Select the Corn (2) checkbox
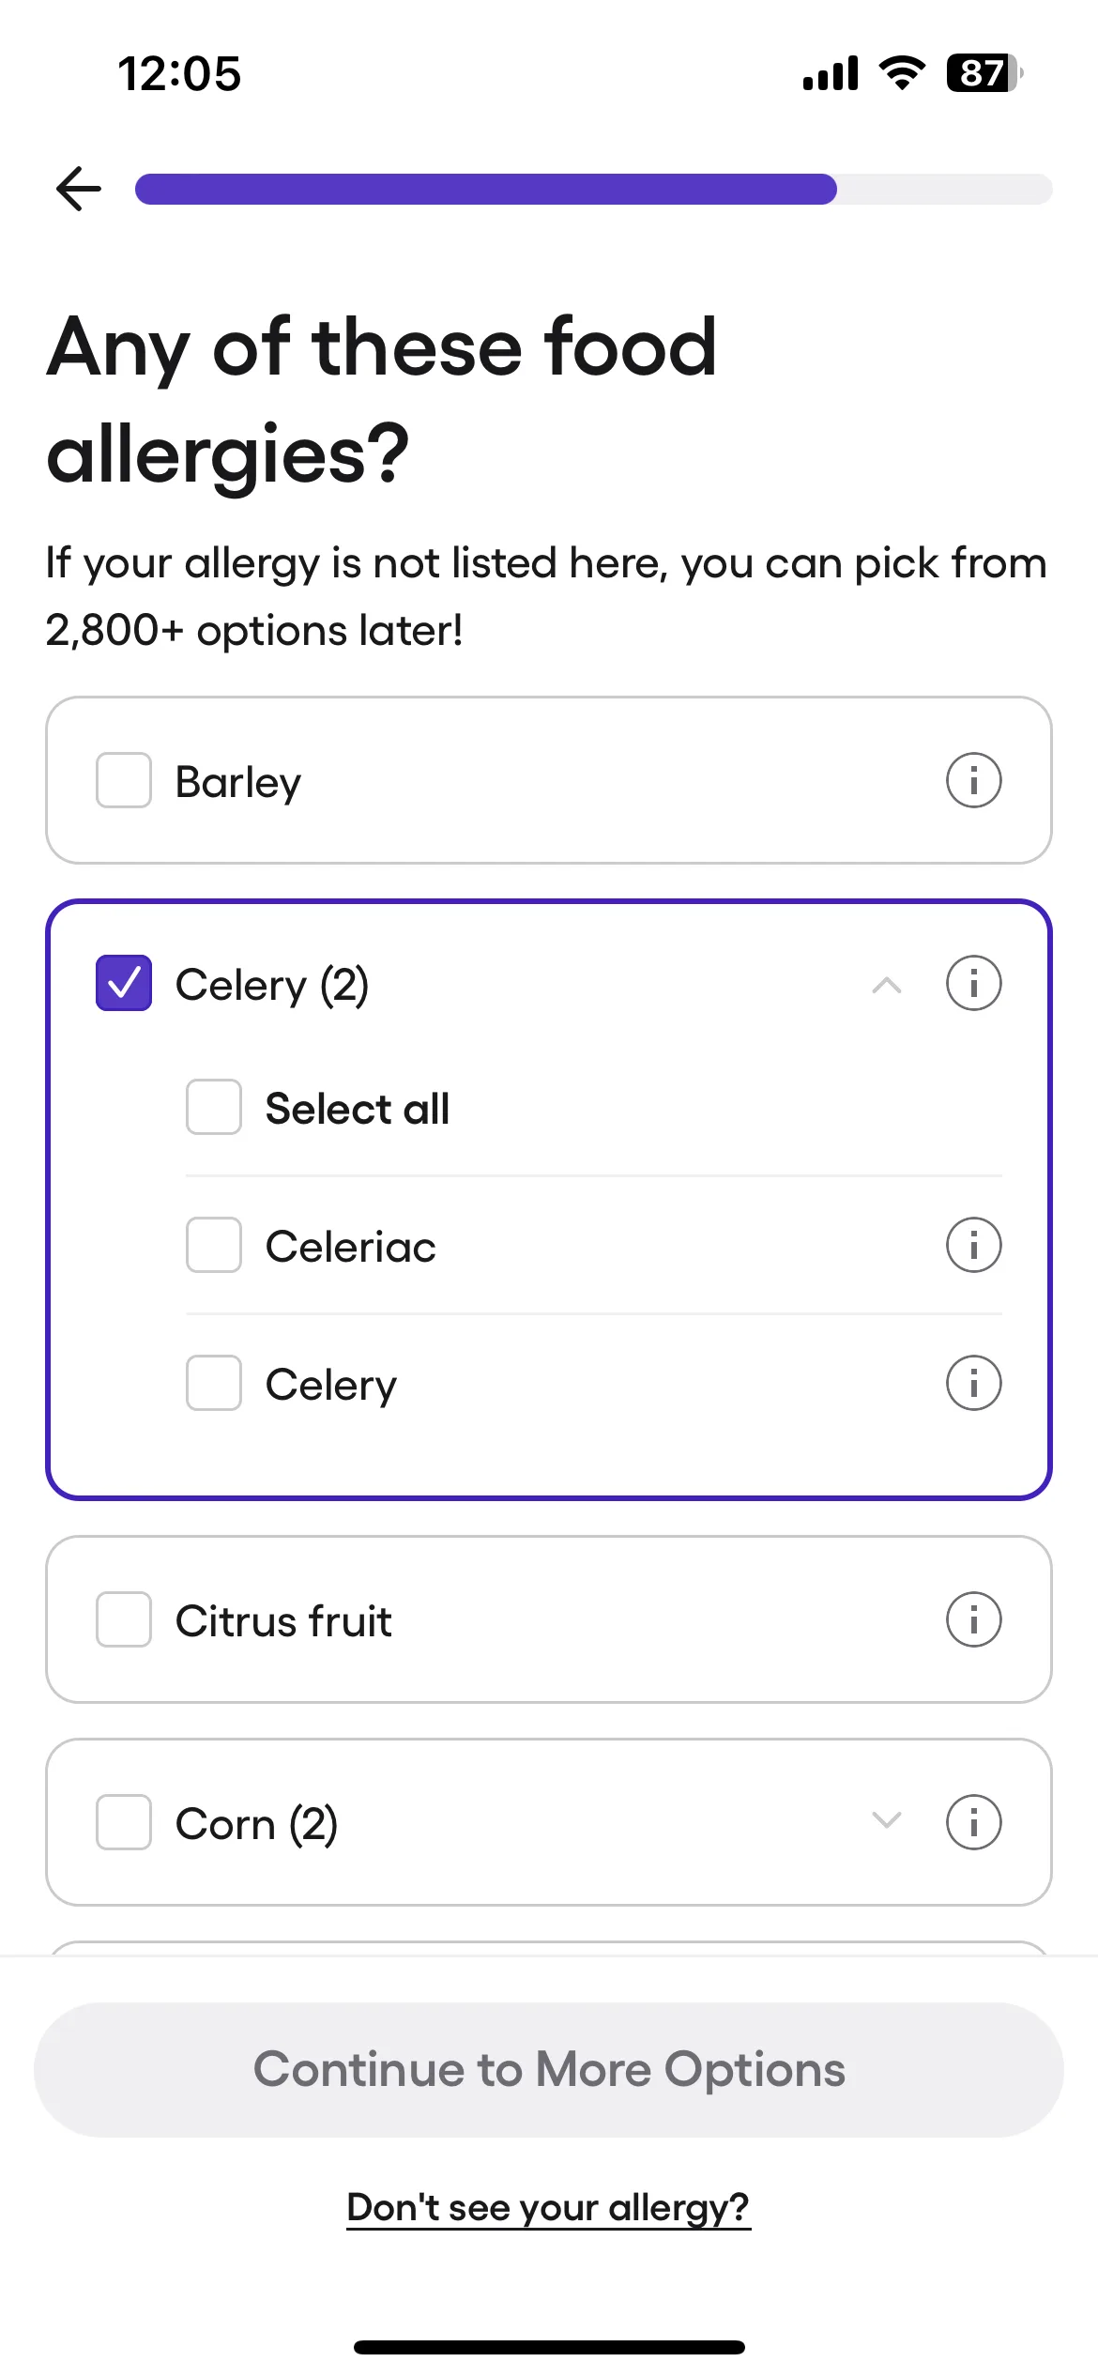Viewport: 1098px width, 2377px height. click(x=124, y=1822)
